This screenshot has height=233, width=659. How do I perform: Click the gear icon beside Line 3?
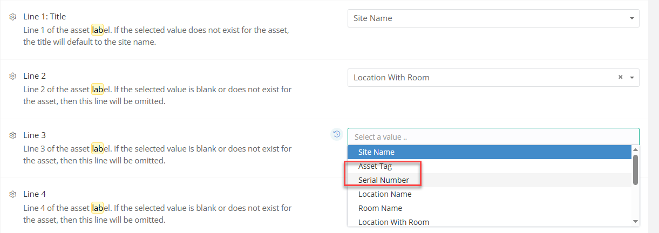tap(13, 135)
